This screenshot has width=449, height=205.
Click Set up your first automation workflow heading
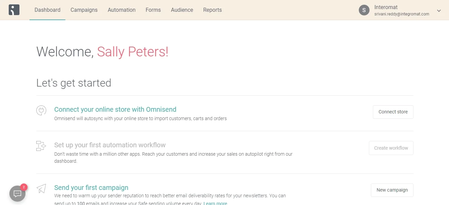pos(110,145)
